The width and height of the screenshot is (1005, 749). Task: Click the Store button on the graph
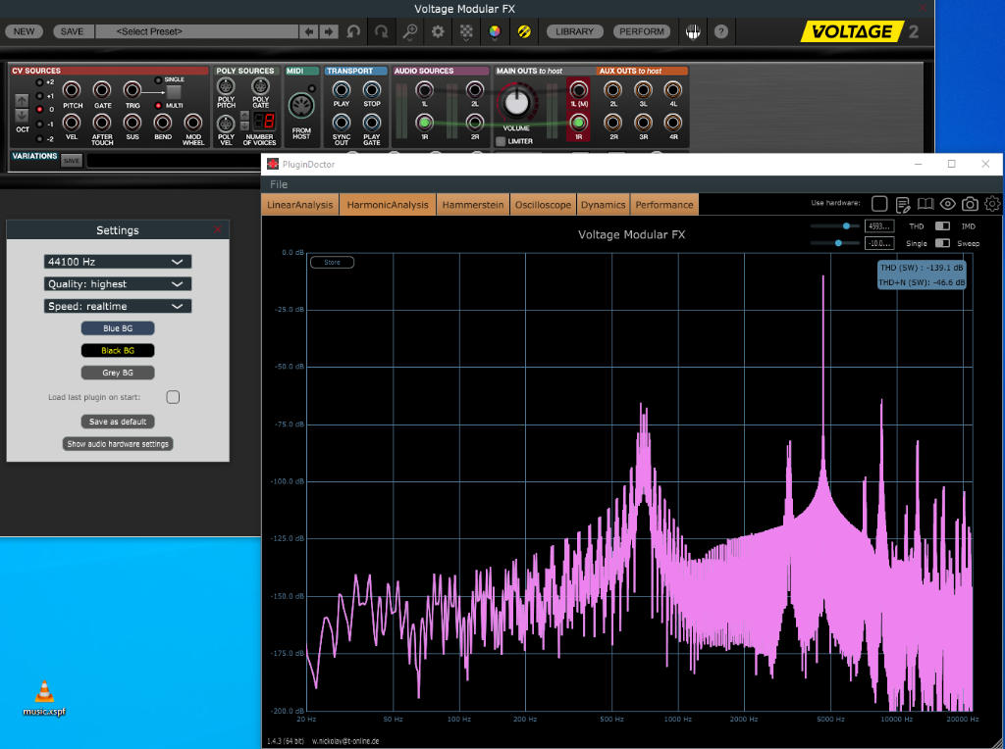(332, 262)
